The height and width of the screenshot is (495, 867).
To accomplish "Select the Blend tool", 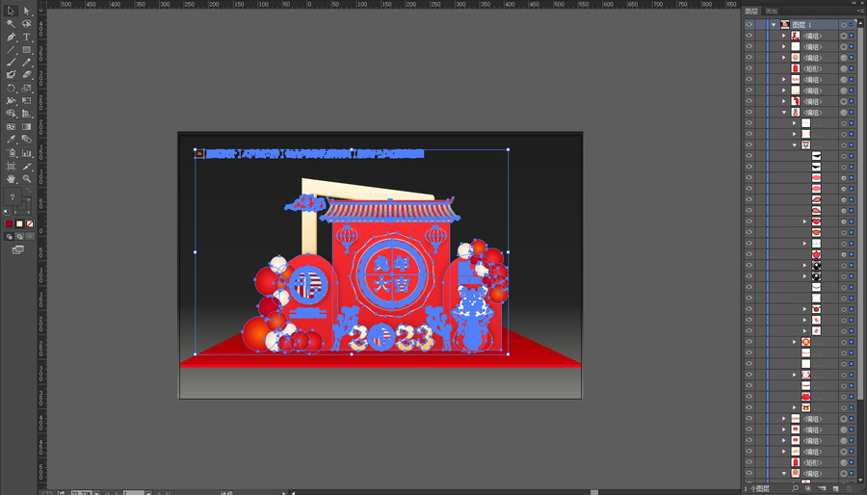I will tap(26, 140).
